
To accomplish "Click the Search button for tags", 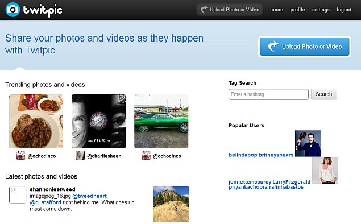I will click(x=323, y=94).
